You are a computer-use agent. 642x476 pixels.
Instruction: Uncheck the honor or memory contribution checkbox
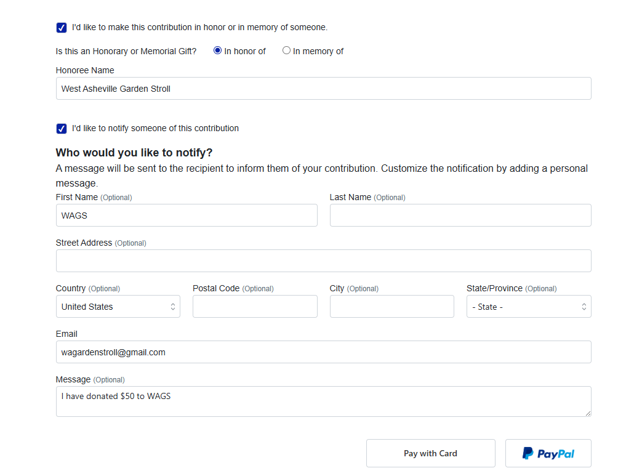62,28
